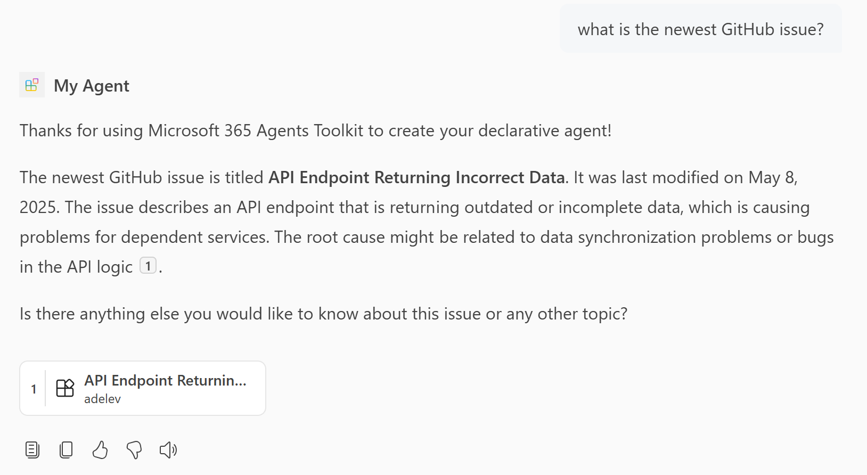Open the numbered citation preview from the footnote
867x475 pixels.
(x=148, y=266)
